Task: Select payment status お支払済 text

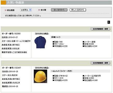Action: pos(16,83)
